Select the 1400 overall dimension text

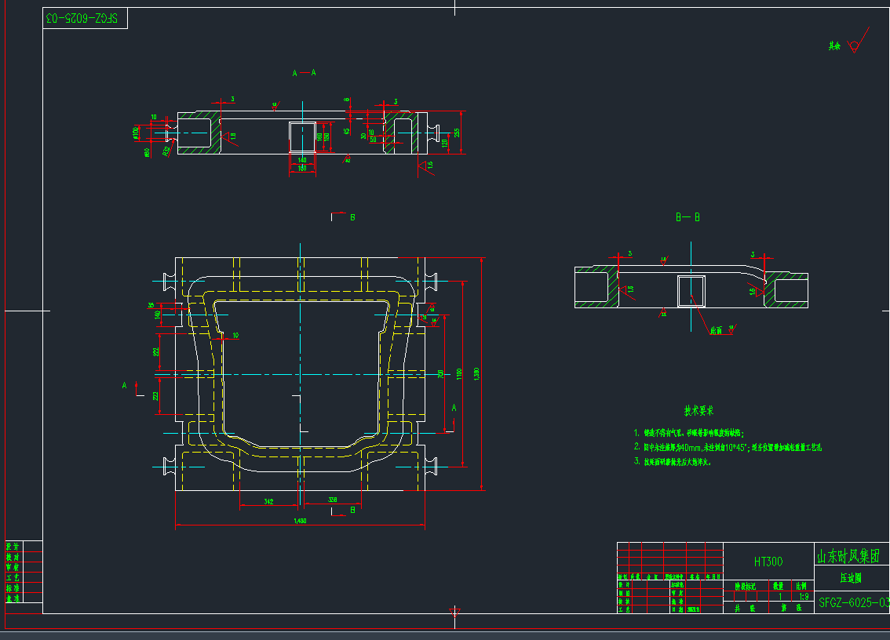[300, 519]
